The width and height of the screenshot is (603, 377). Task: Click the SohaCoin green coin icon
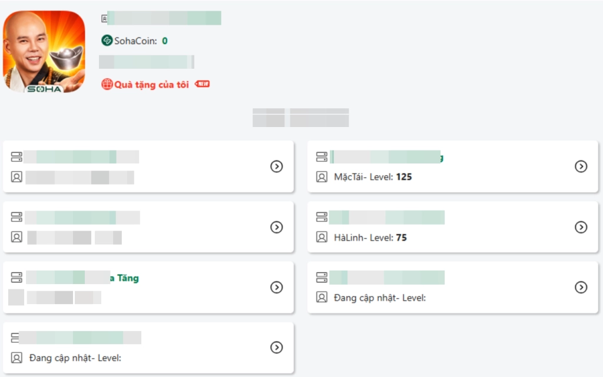tap(107, 41)
